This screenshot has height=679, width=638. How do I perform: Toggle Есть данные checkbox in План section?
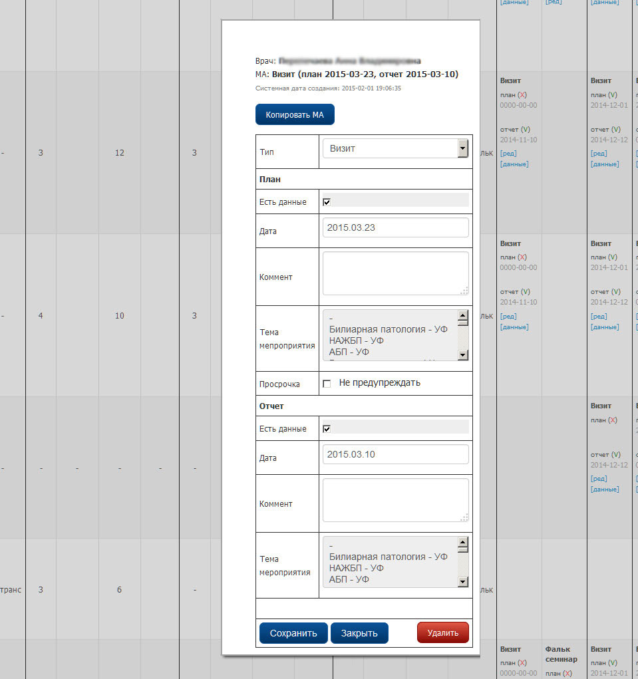point(327,202)
